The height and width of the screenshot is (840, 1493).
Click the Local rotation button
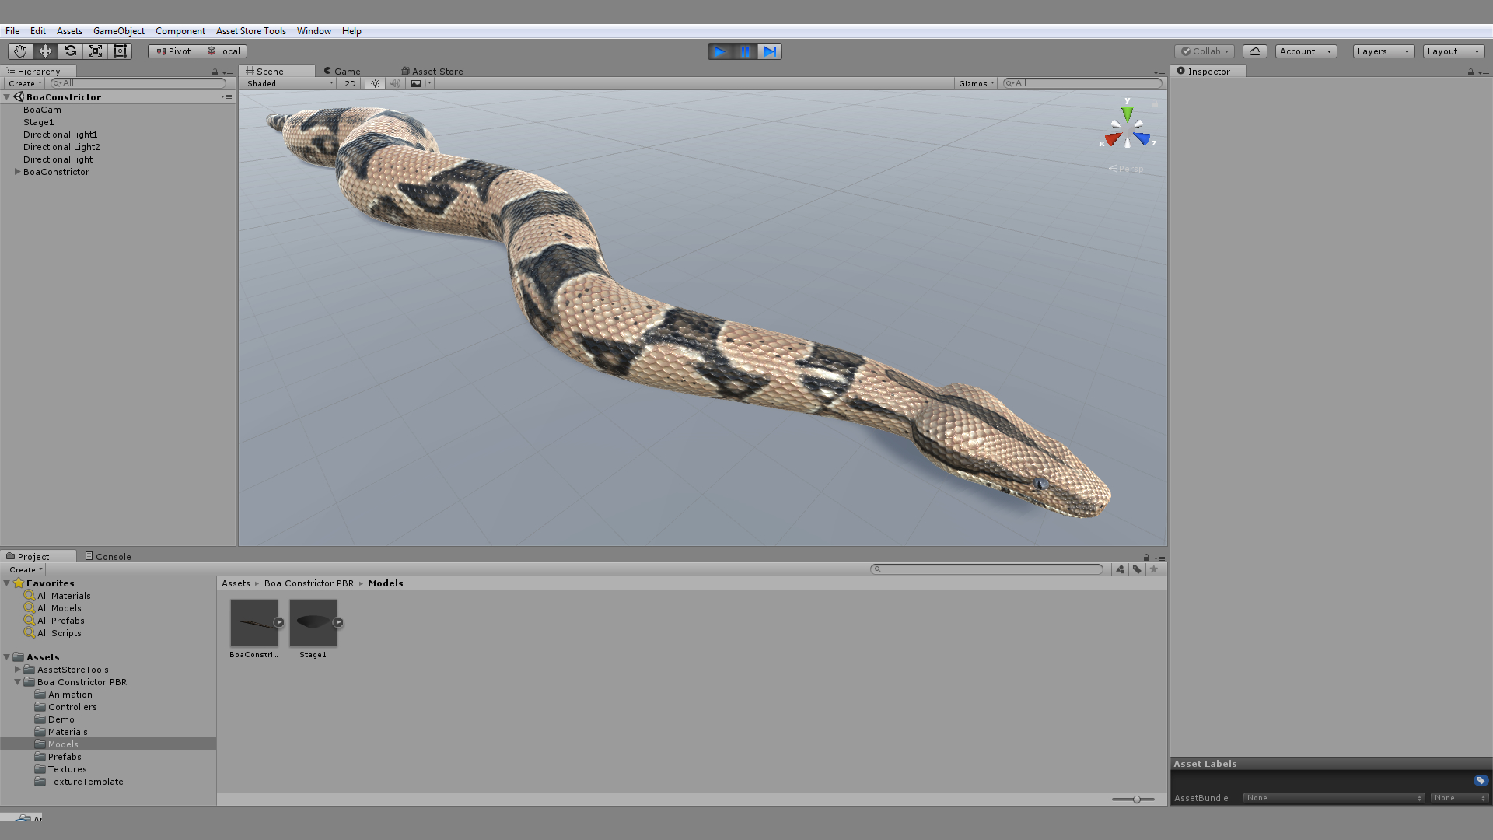point(222,51)
